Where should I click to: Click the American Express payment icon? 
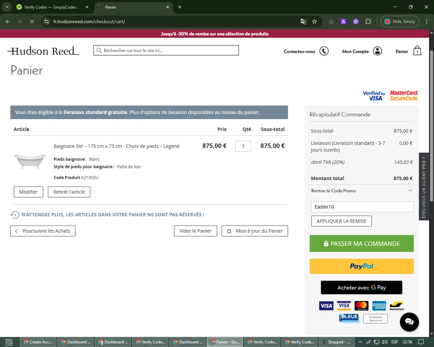(x=379, y=306)
